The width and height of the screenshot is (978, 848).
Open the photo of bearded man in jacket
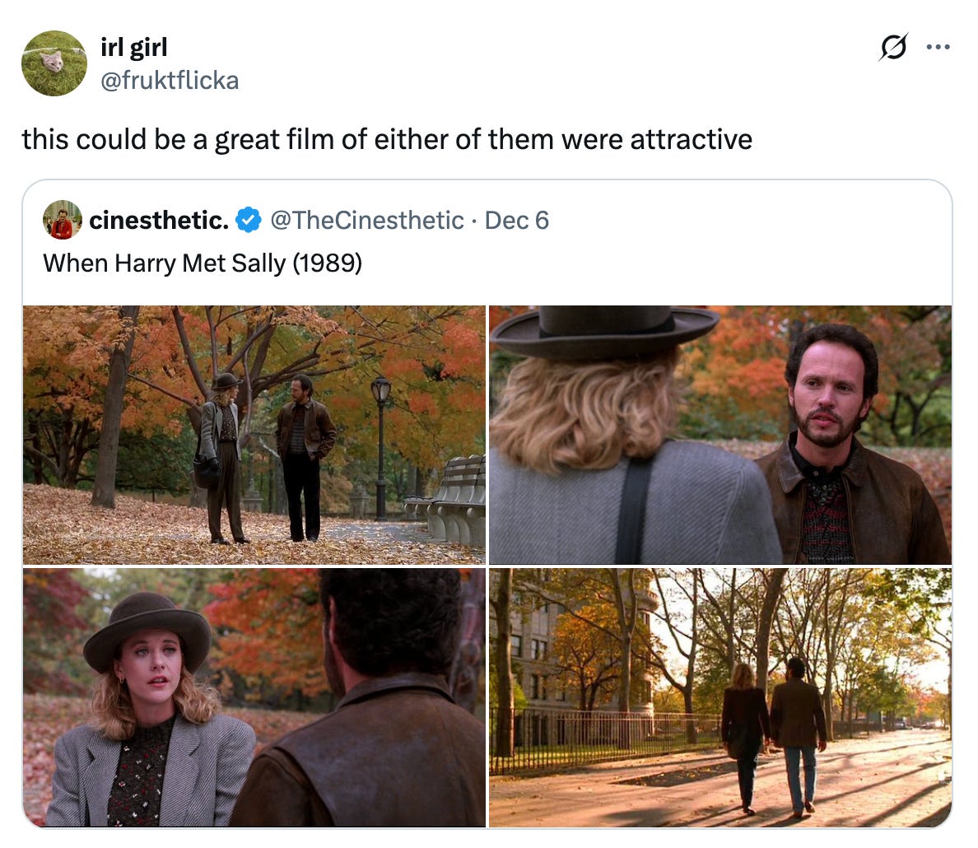pos(720,435)
